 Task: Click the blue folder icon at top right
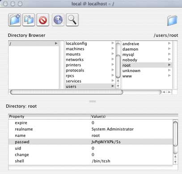[172, 21]
